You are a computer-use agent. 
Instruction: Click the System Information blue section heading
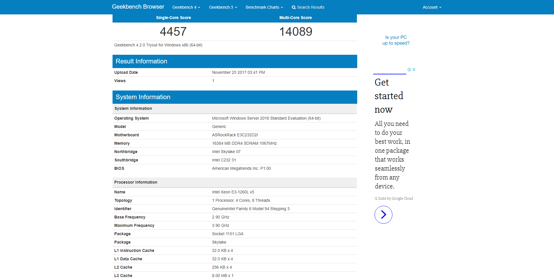(x=143, y=97)
